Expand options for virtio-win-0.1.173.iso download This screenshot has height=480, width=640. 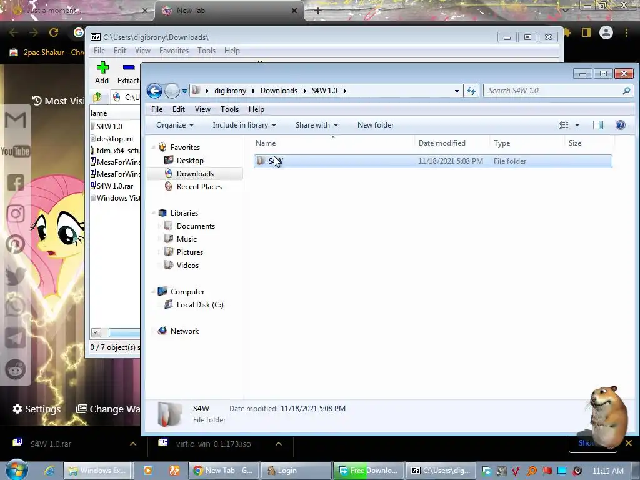click(x=278, y=444)
